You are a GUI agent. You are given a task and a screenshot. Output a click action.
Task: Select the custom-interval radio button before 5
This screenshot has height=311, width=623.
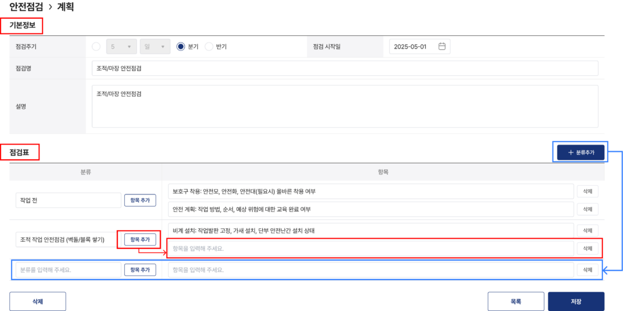[96, 46]
